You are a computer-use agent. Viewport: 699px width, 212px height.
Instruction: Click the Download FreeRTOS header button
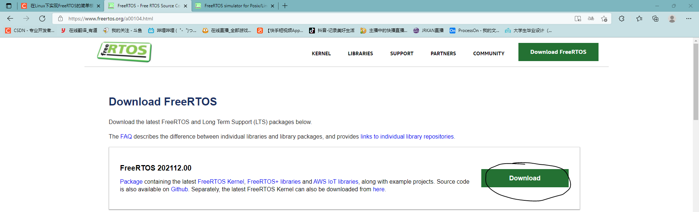pyautogui.click(x=558, y=52)
